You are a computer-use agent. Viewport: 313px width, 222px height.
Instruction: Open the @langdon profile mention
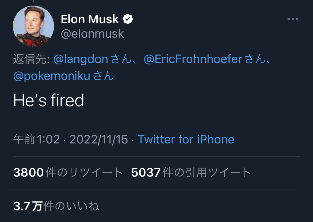(x=81, y=59)
